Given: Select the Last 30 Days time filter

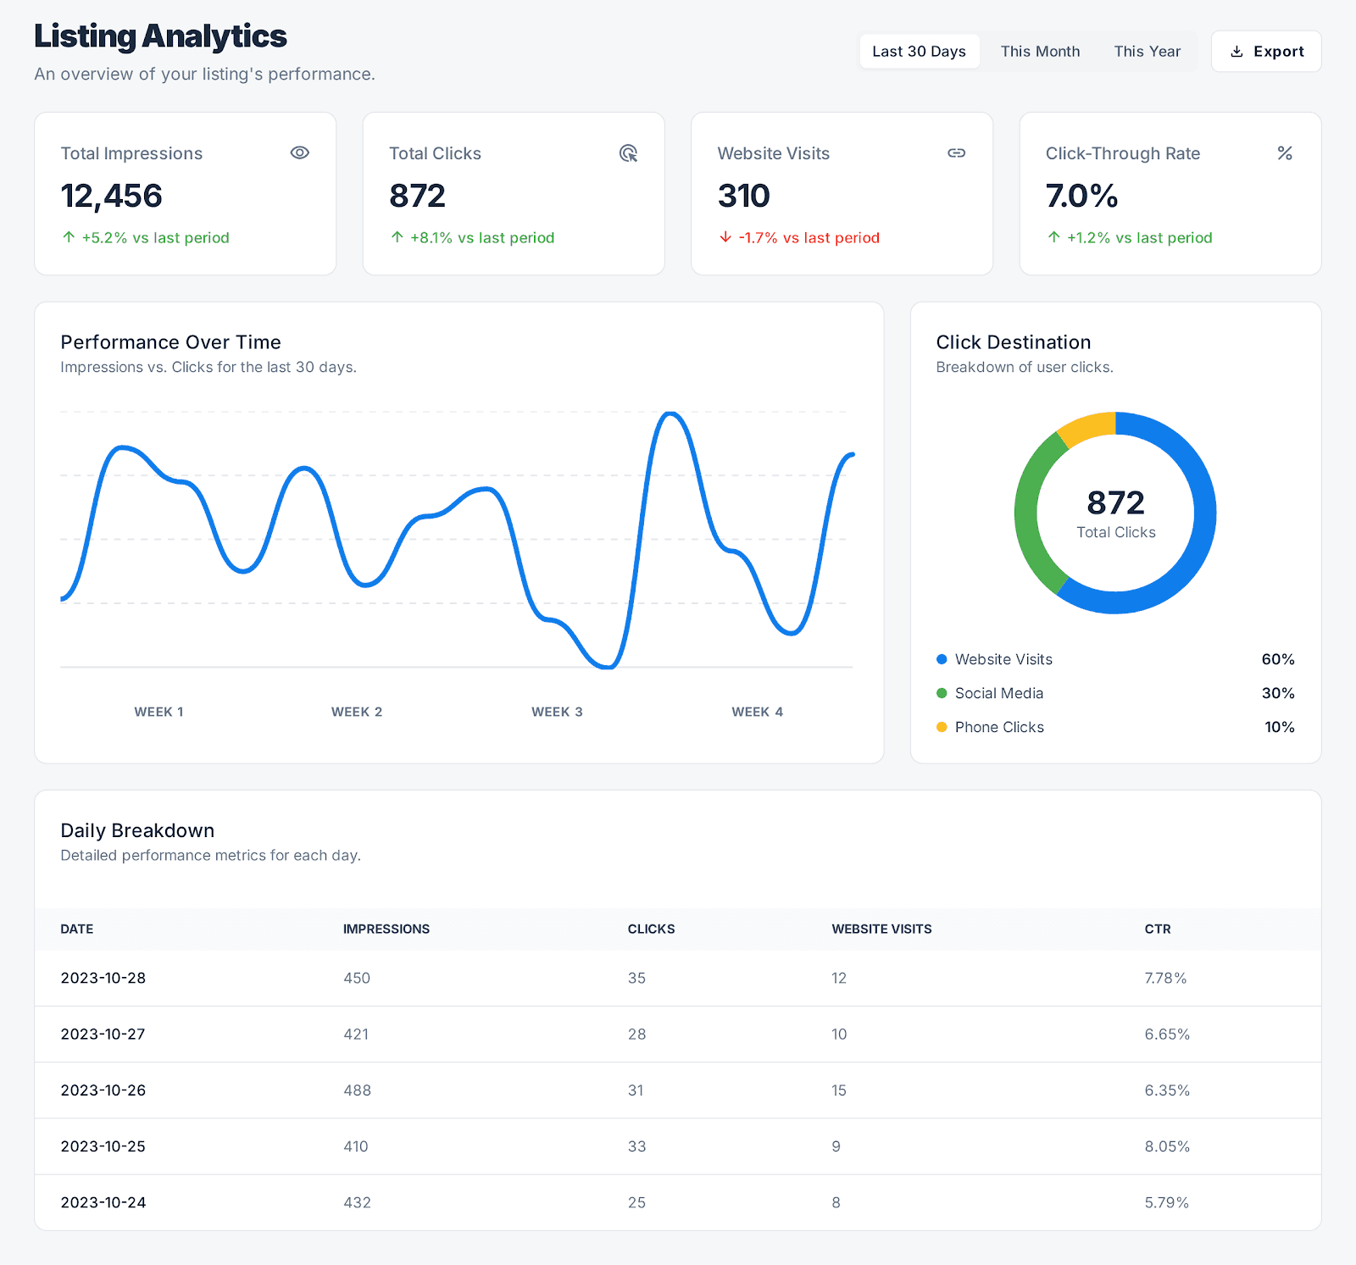Looking at the screenshot, I should coord(920,51).
